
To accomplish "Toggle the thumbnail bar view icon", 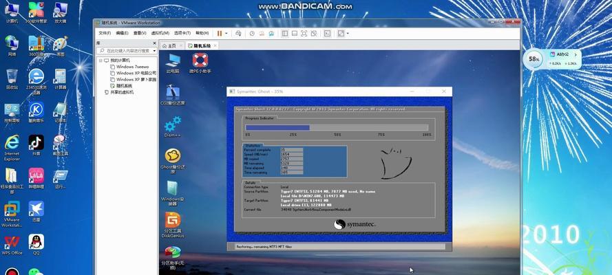I will click(295, 34).
